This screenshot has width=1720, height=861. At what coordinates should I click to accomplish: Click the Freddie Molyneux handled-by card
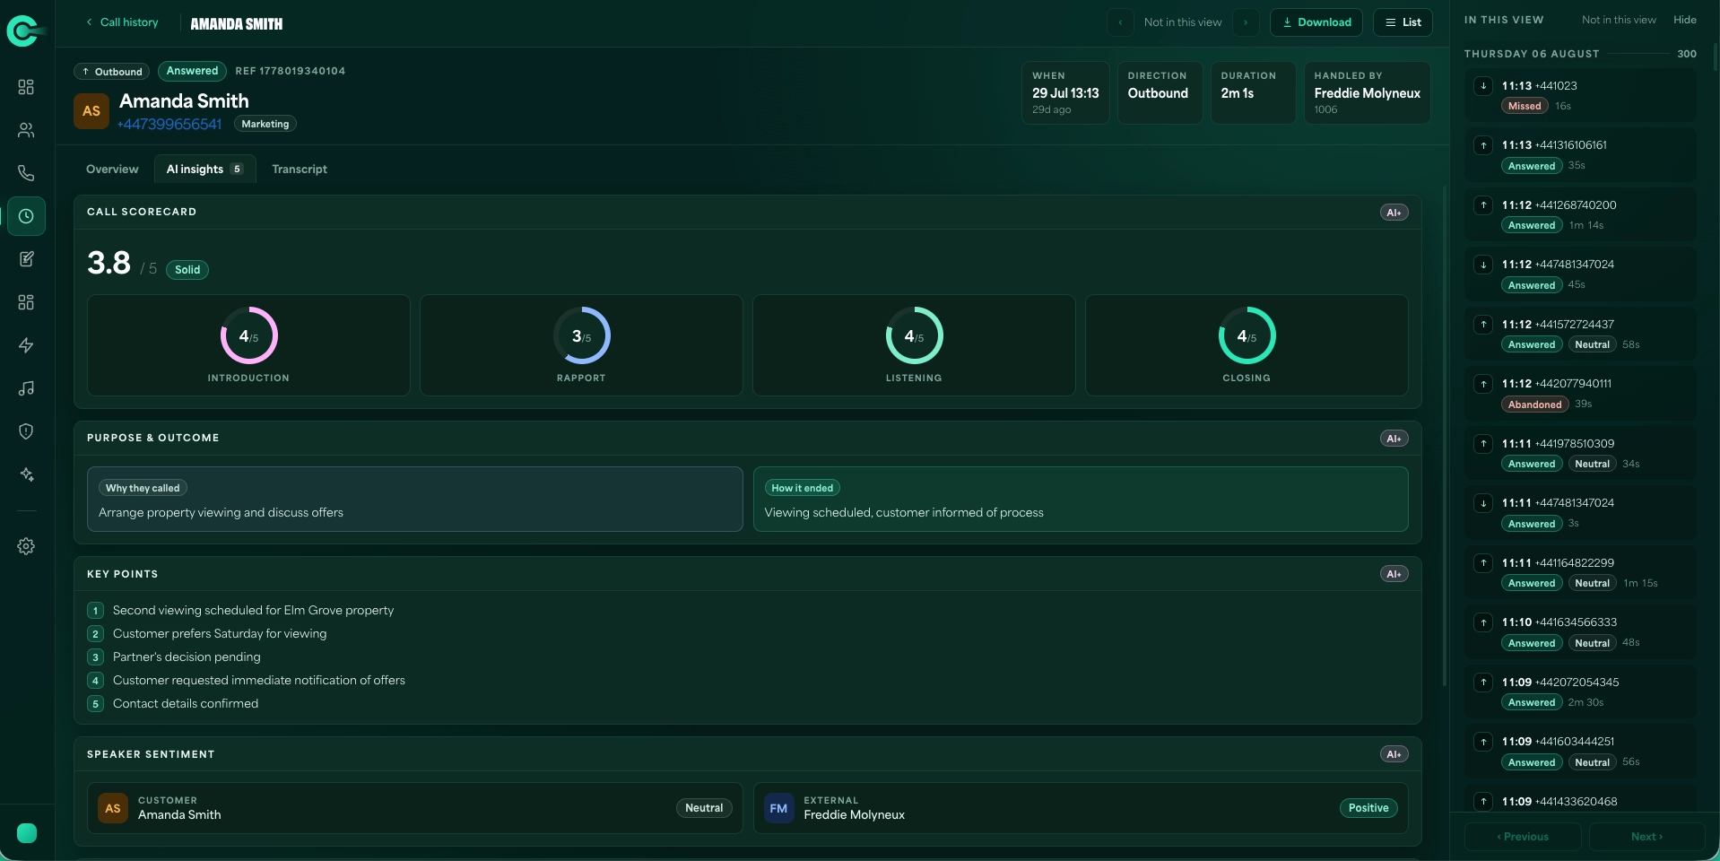click(x=1367, y=92)
